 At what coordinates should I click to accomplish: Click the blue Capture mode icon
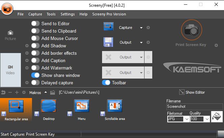click(108, 26)
